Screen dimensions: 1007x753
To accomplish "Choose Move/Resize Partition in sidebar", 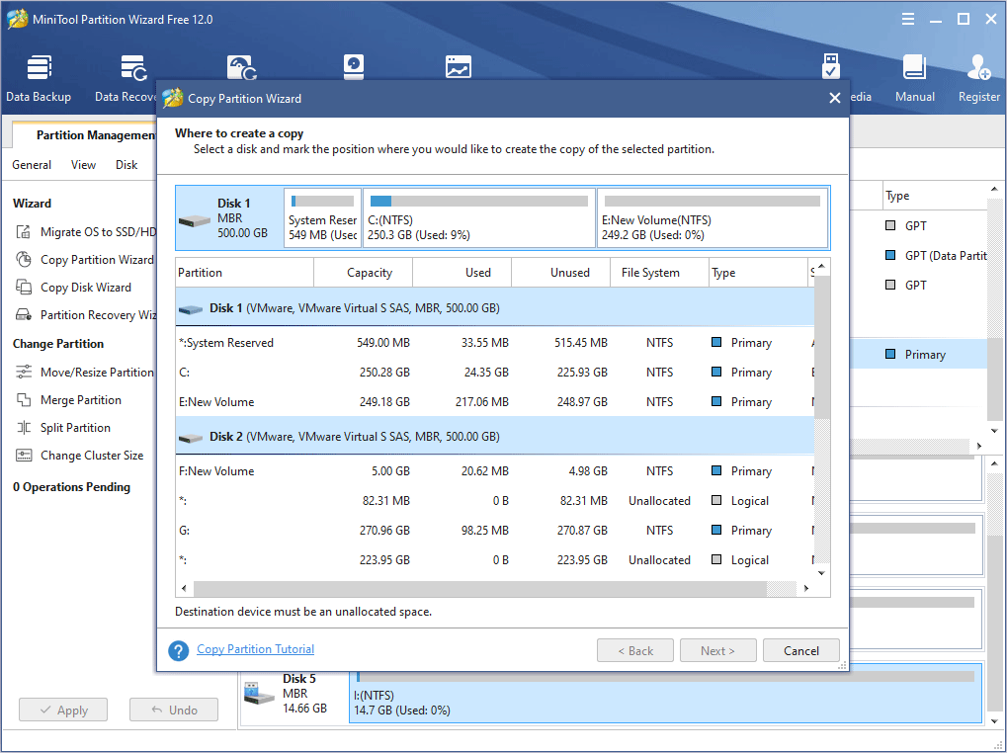I will [85, 372].
